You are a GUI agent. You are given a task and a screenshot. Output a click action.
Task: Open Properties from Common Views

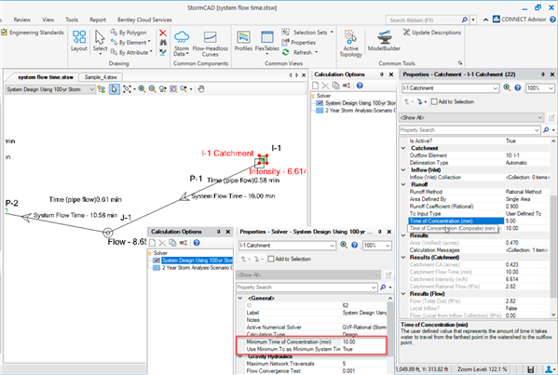pyautogui.click(x=299, y=42)
